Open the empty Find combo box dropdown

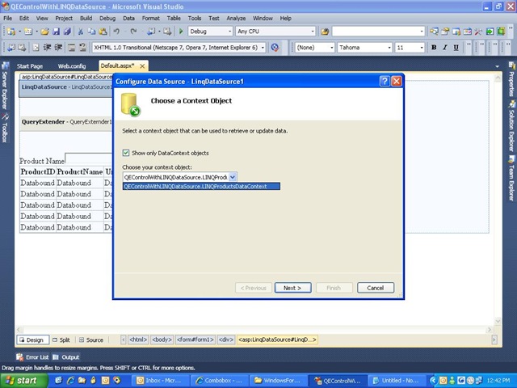pyautogui.click(x=422, y=32)
